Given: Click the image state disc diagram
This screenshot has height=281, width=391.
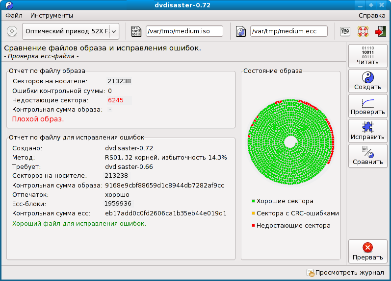Looking at the screenshot, I should click(291, 142).
